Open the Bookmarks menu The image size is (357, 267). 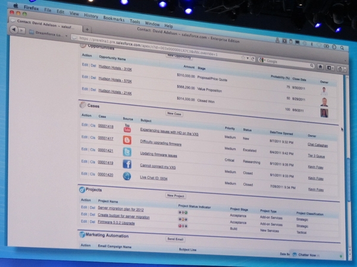pyautogui.click(x=114, y=19)
